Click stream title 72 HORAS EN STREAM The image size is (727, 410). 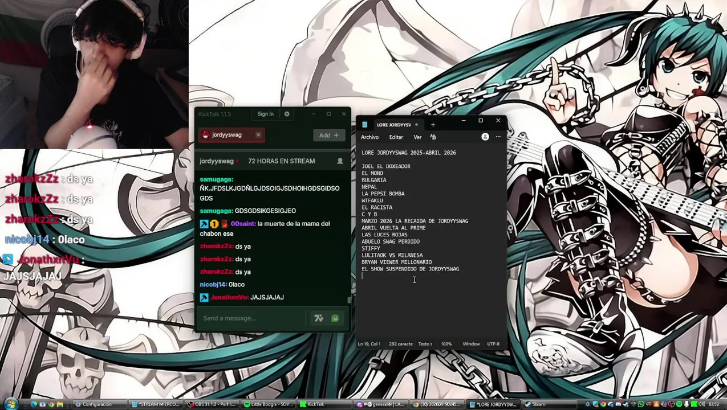281,161
